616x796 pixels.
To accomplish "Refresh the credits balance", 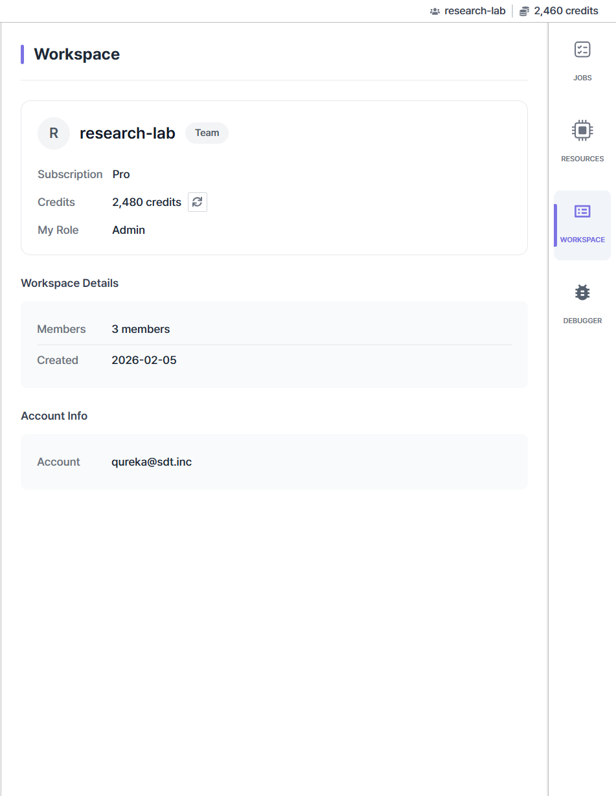I will pyautogui.click(x=198, y=202).
